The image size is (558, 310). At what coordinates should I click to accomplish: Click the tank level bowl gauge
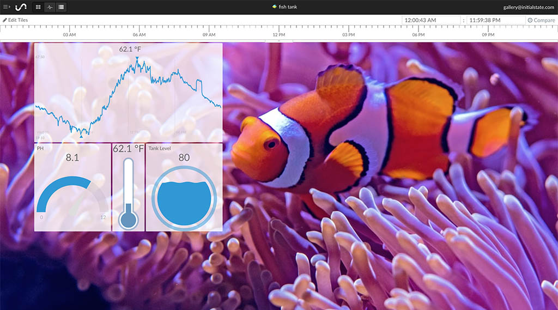(184, 198)
